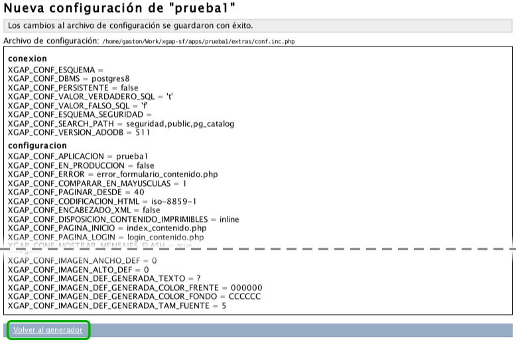The image size is (516, 340).
Task: Click the conf.inc.php file path
Action: 198,41
